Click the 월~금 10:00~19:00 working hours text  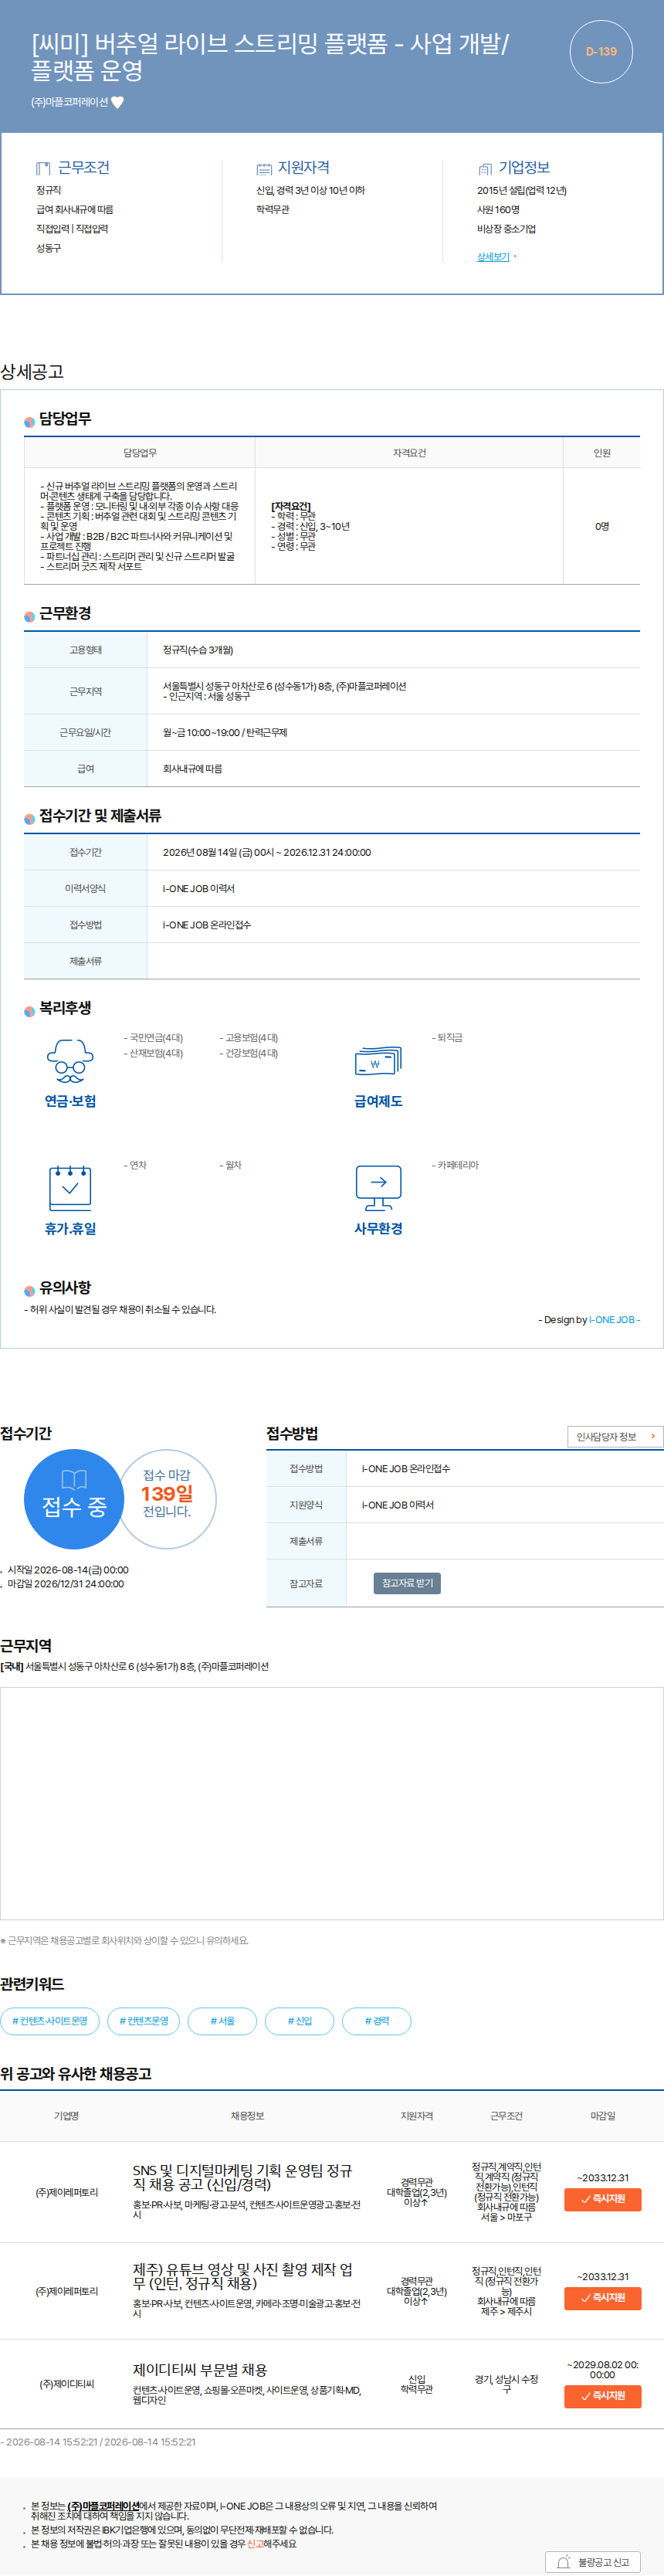(x=225, y=733)
